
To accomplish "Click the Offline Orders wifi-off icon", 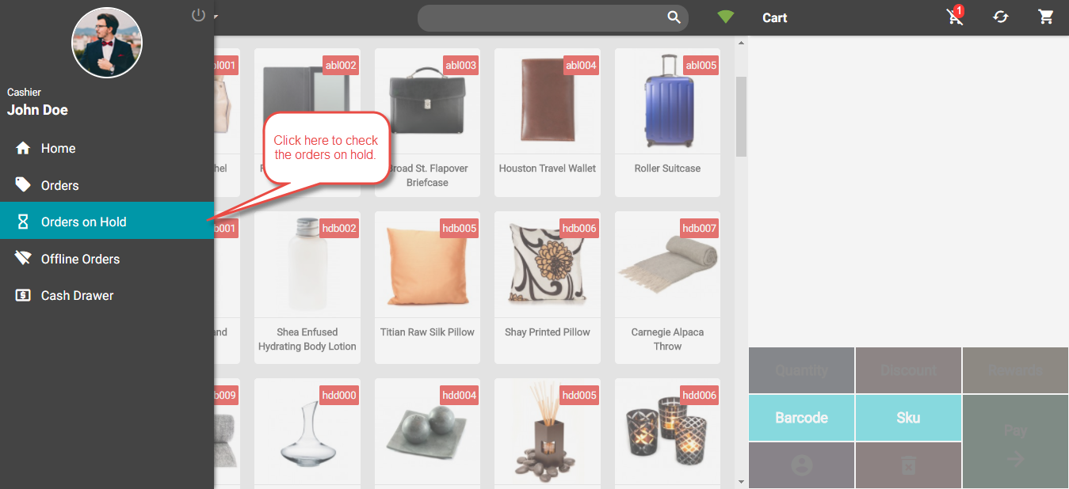I will tap(23, 259).
